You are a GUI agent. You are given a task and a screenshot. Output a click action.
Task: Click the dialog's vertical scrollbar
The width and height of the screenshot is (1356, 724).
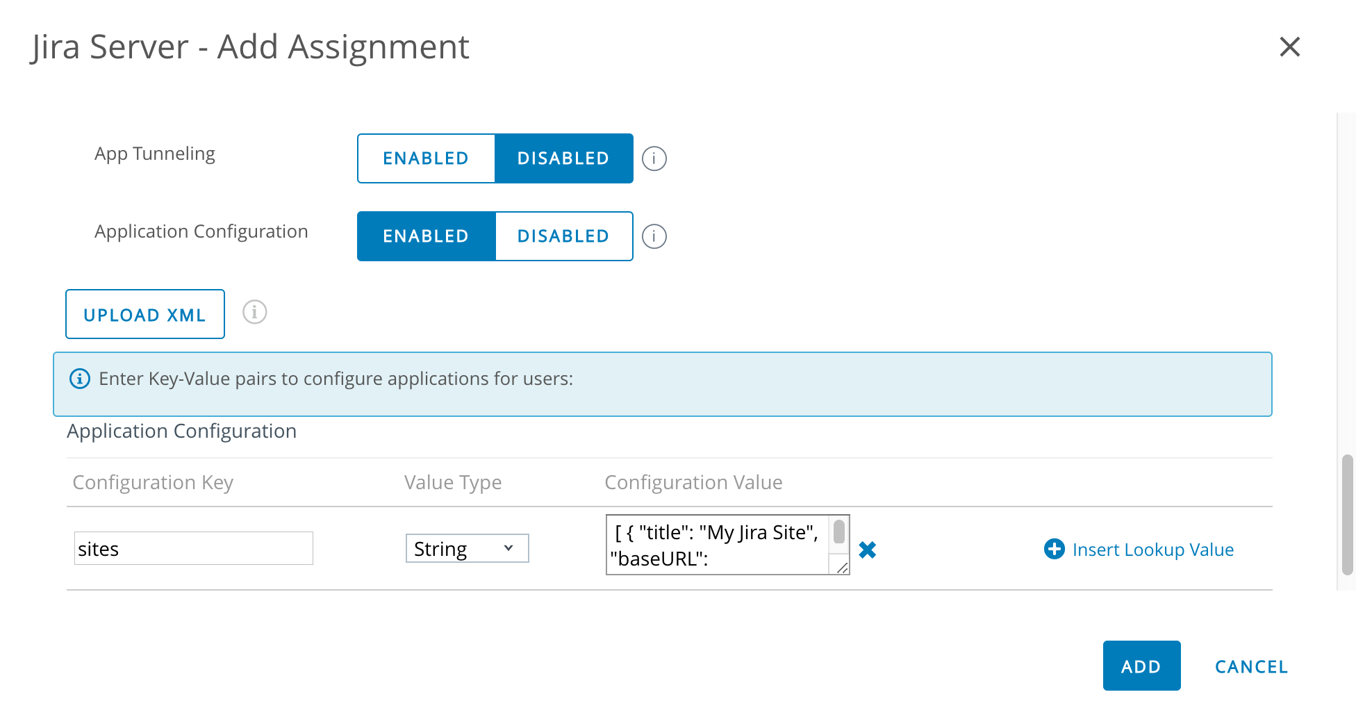1347,514
